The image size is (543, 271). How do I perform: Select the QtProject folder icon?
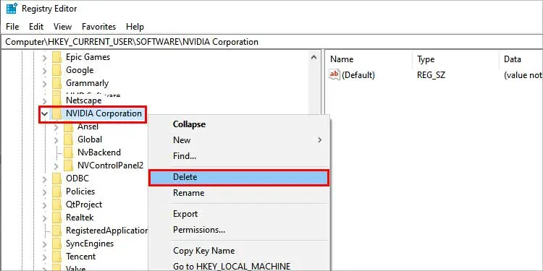coord(56,205)
